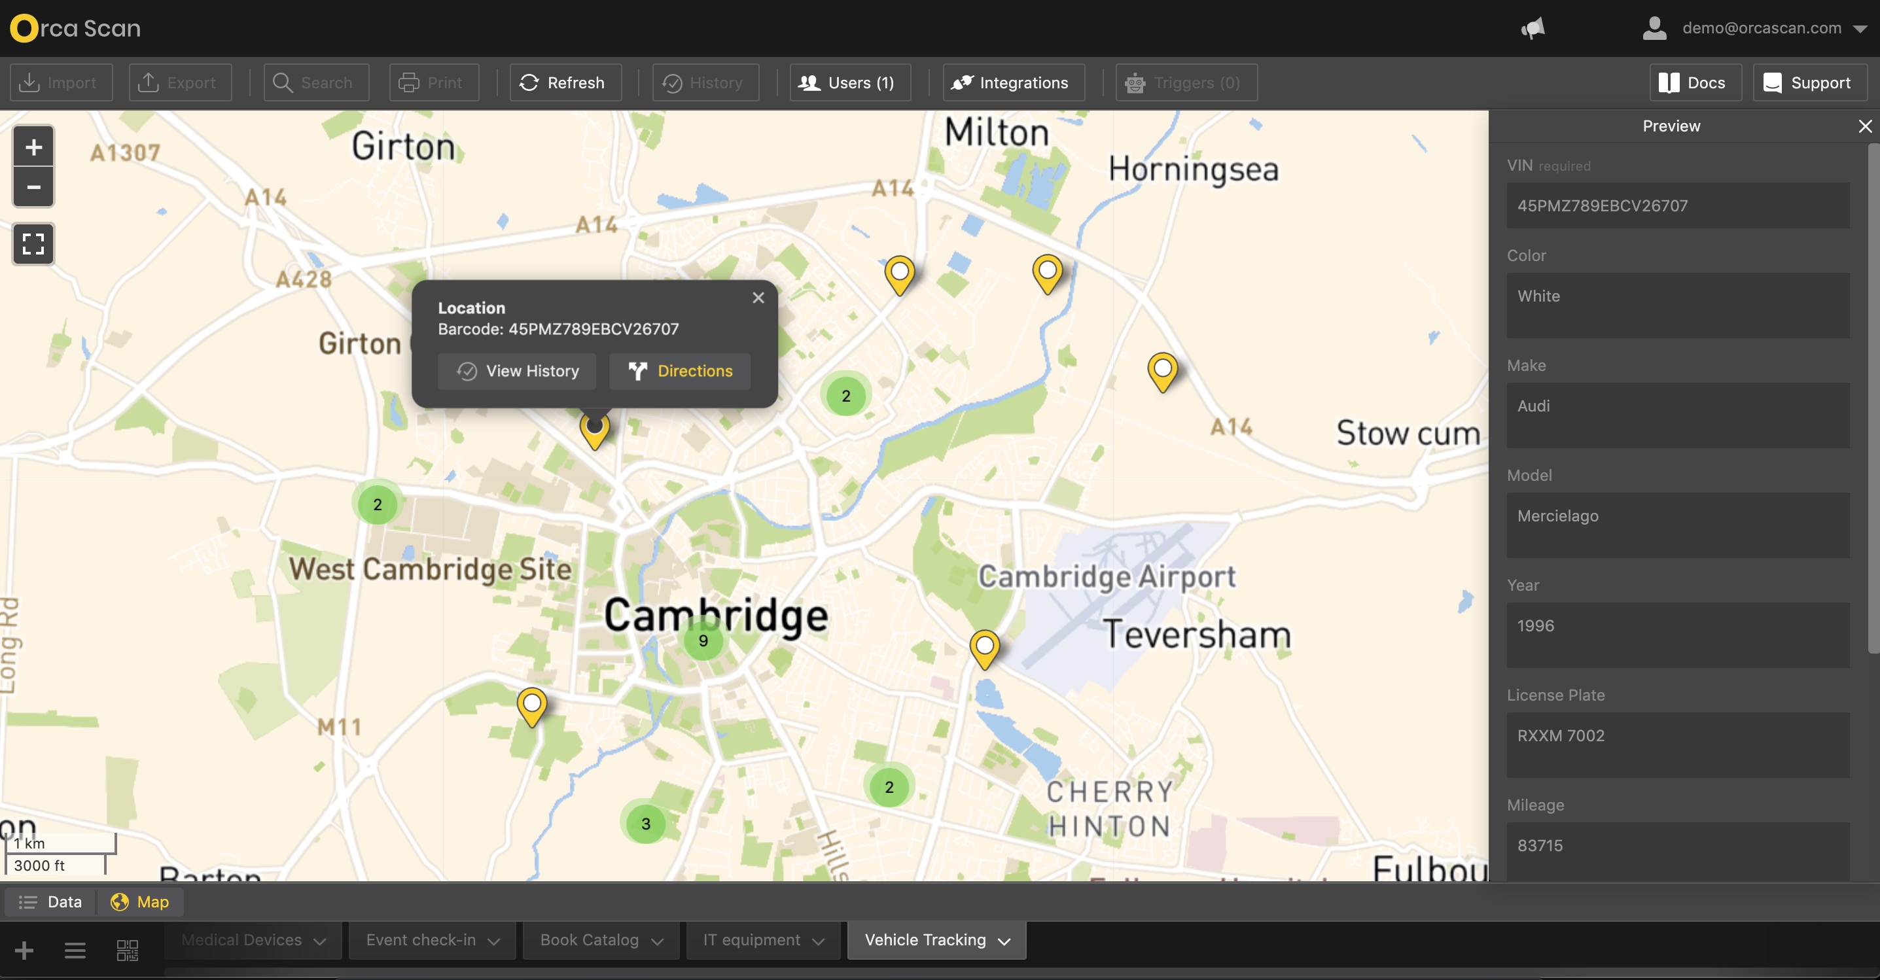Click the green cluster marker labeled 3
Image resolution: width=1880 pixels, height=980 pixels.
646,824
